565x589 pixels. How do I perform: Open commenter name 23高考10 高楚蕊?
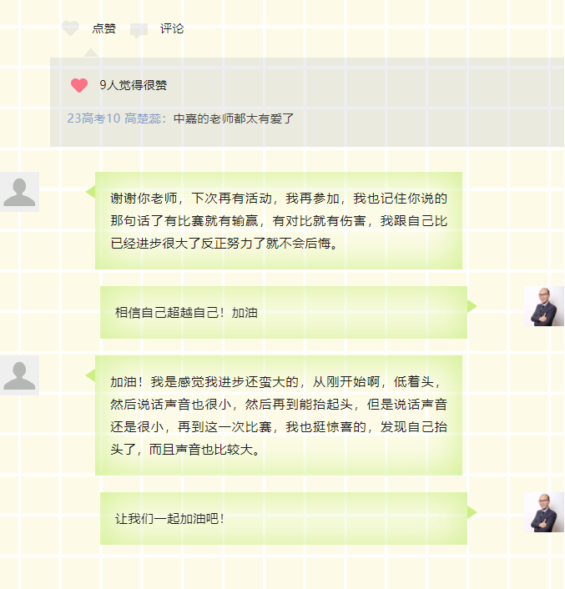tap(114, 118)
